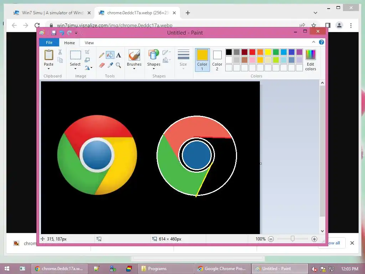Switch to Win7 Simu browser tab

52,13
